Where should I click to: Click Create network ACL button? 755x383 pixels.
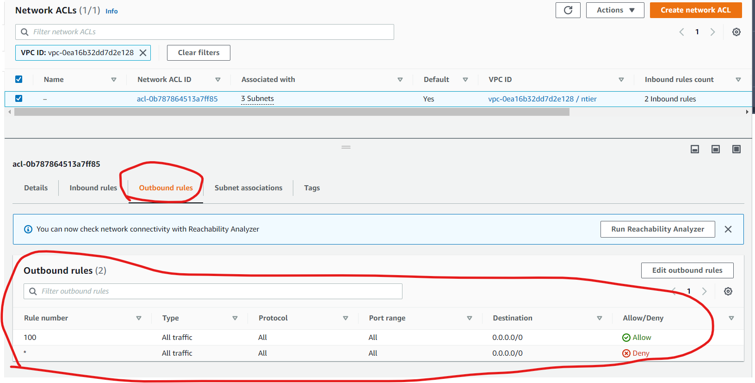pyautogui.click(x=696, y=10)
